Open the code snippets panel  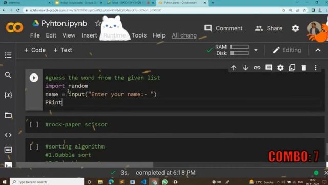click(x=8, y=135)
